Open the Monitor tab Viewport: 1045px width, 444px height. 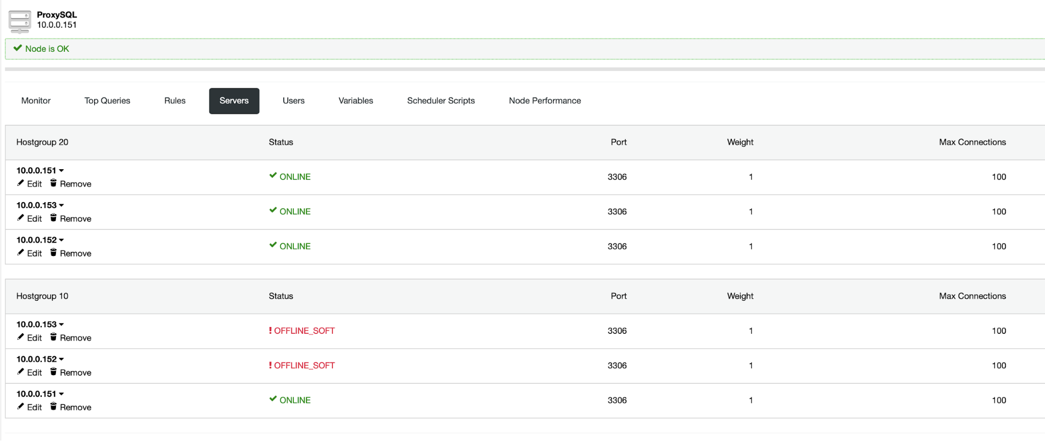tap(36, 101)
